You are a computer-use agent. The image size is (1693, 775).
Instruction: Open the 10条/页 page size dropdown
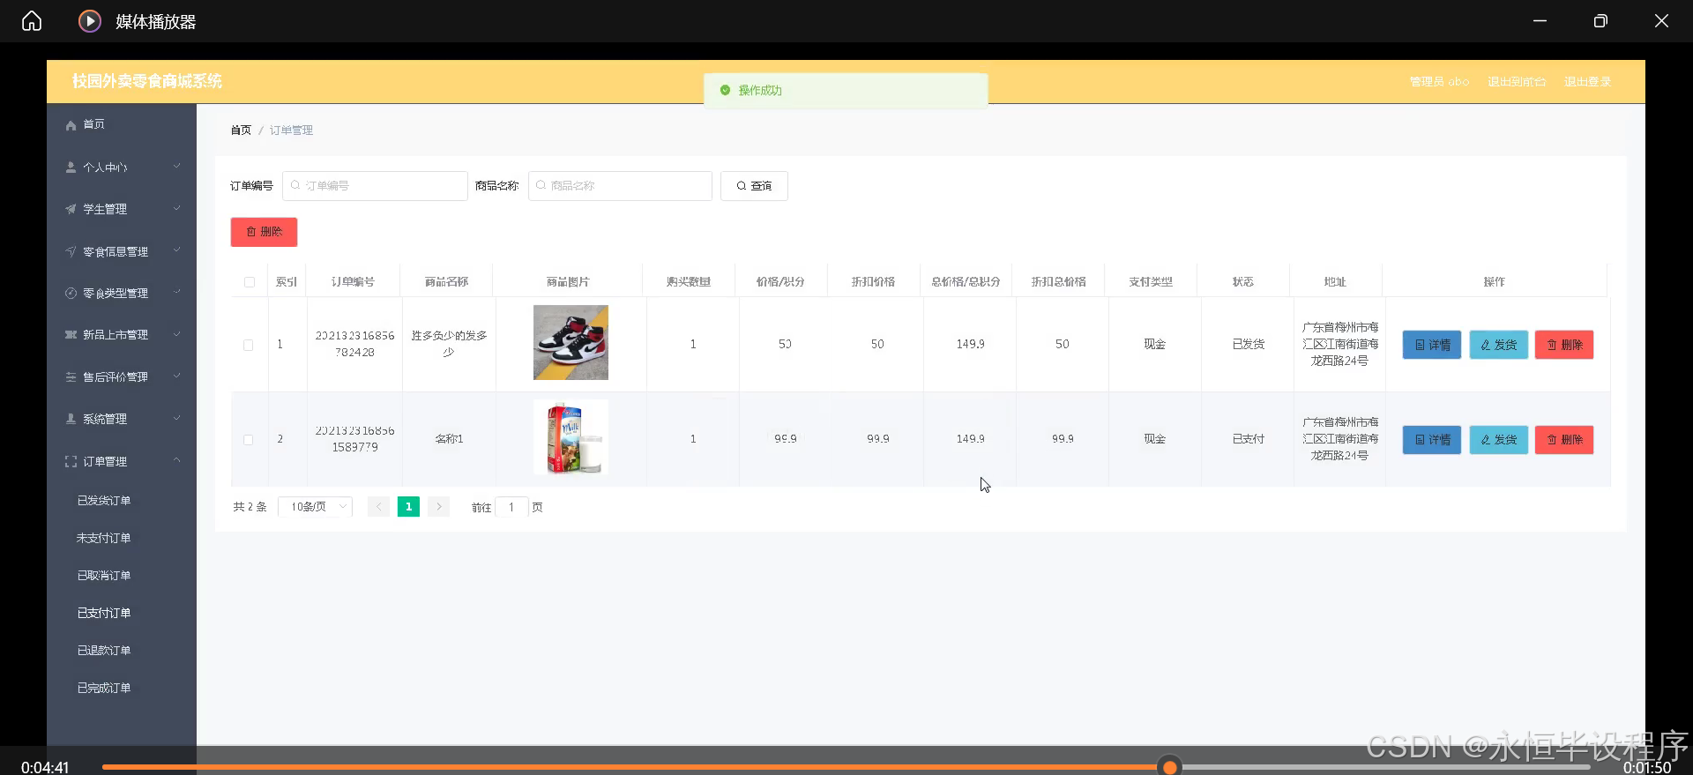tap(315, 507)
